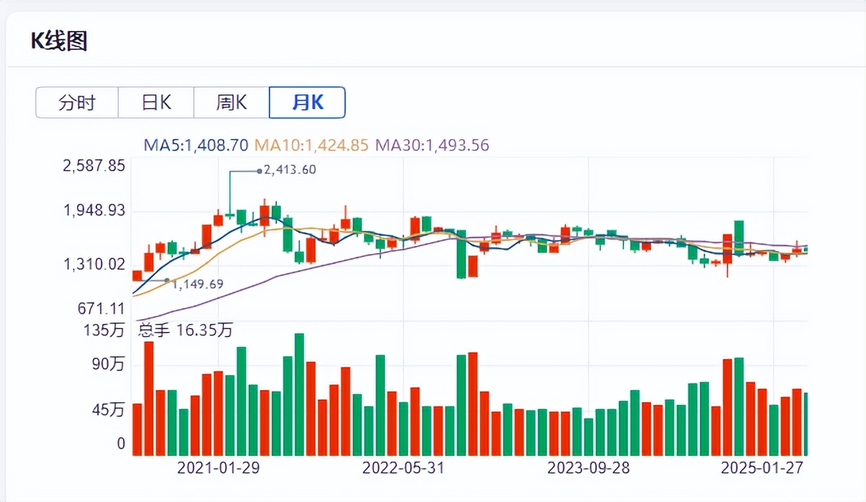The height and width of the screenshot is (502, 866).
Task: Click the MA5 indicator label
Action: 196,145
